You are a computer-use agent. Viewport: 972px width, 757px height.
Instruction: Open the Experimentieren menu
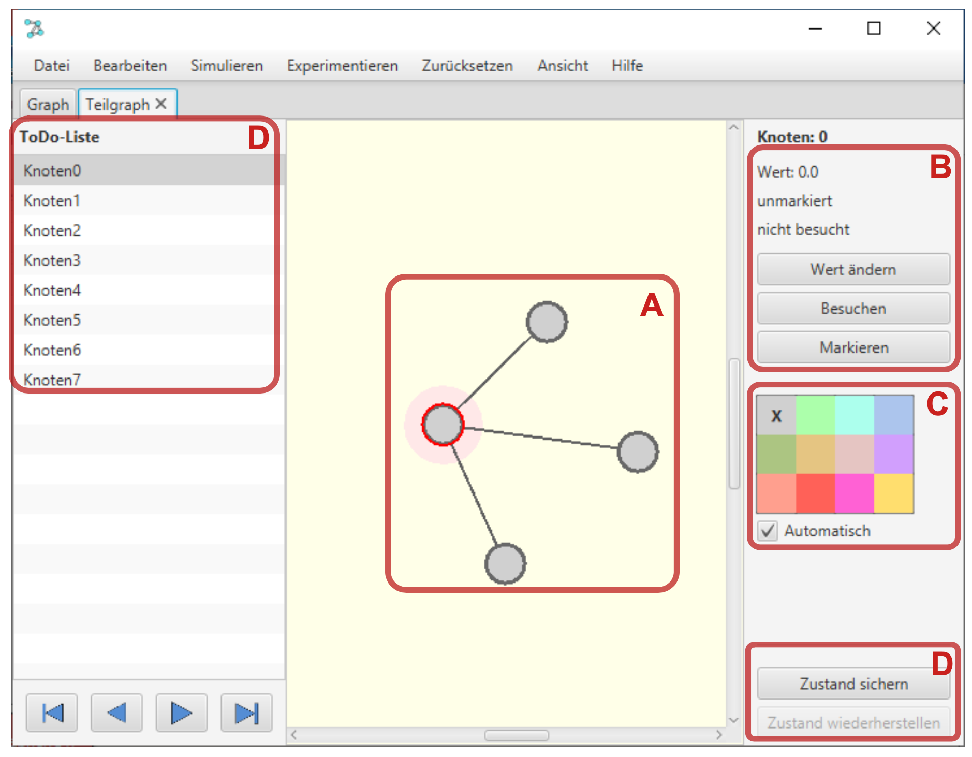[342, 66]
